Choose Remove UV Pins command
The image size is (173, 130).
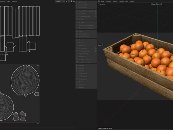pyautogui.click(x=86, y=5)
